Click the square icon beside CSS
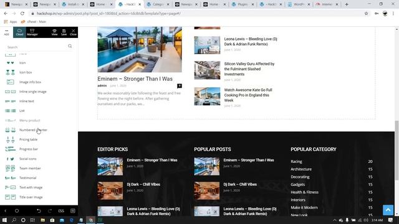Screen dimensions: 399x224 click(x=72, y=211)
